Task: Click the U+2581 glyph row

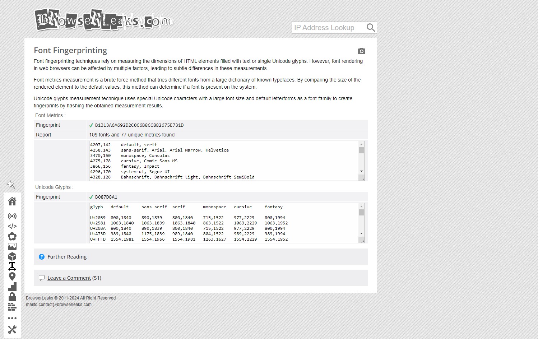Action: point(189,223)
